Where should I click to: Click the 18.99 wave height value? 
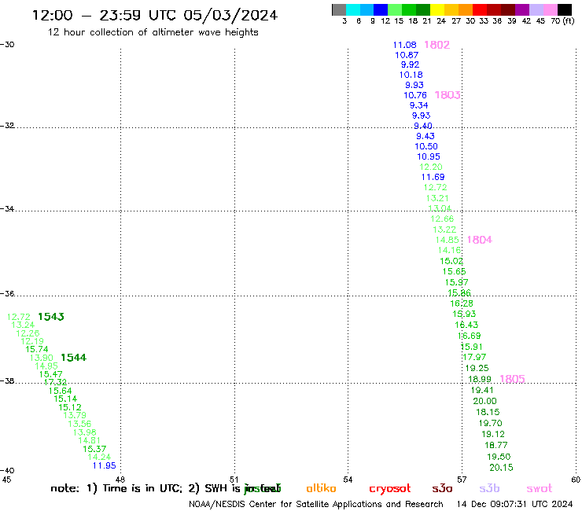tap(480, 380)
